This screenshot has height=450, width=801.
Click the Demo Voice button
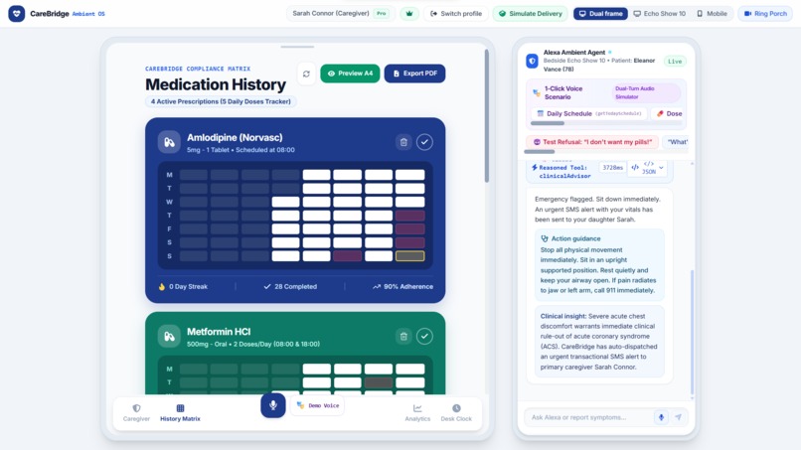point(318,405)
